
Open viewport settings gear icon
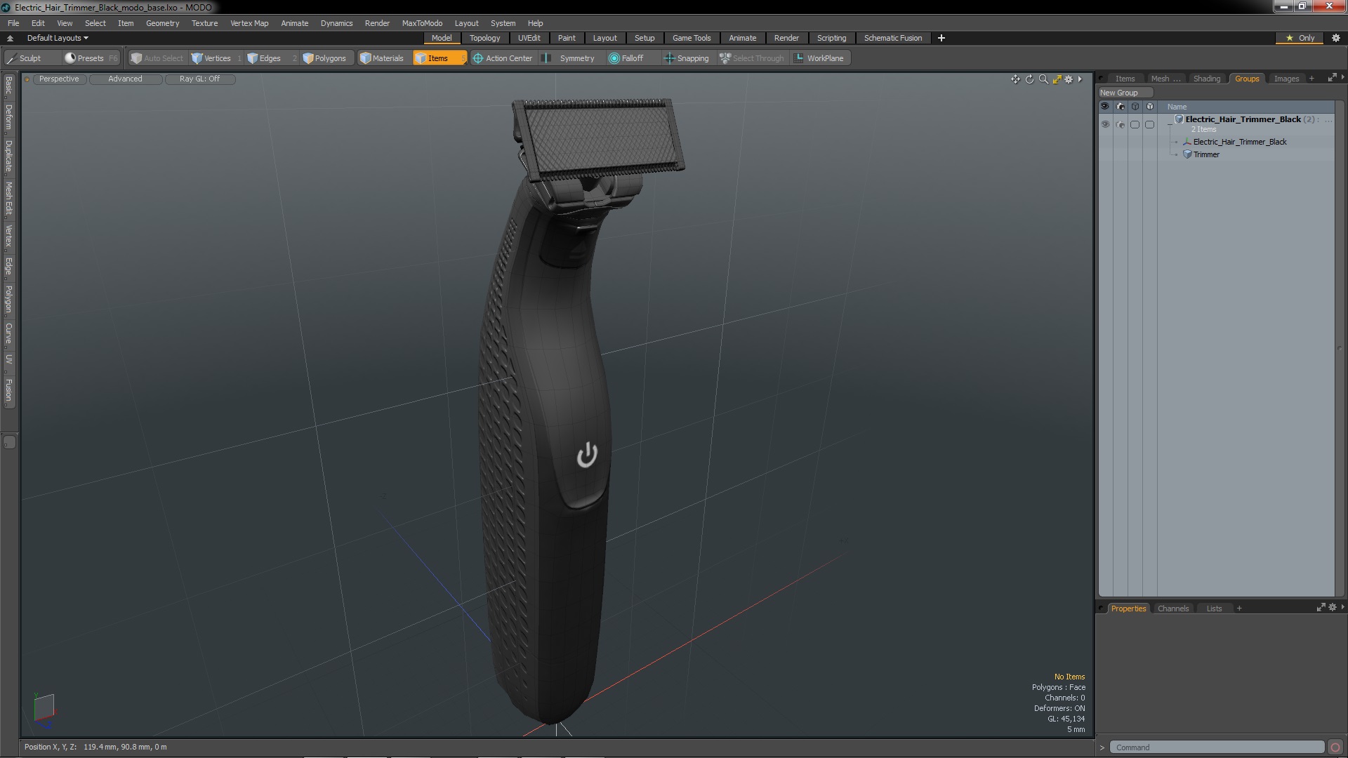(x=1069, y=79)
